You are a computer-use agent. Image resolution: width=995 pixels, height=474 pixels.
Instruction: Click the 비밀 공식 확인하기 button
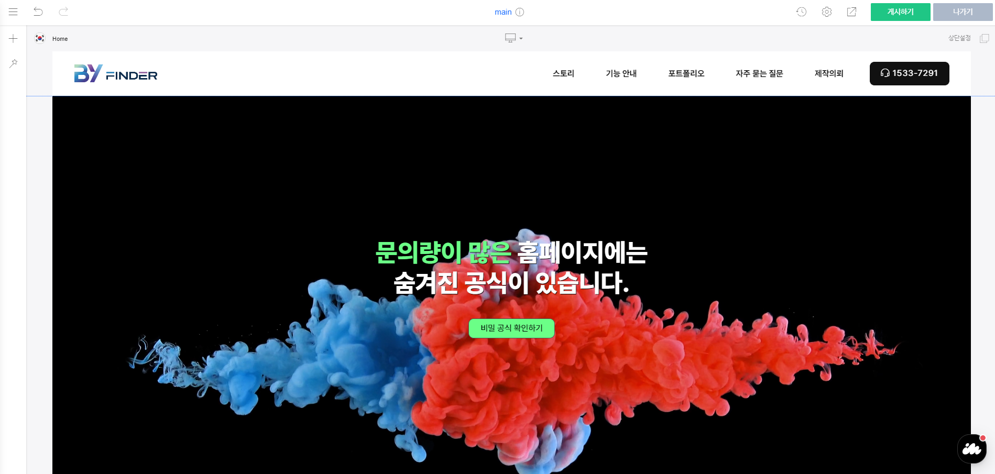point(511,328)
